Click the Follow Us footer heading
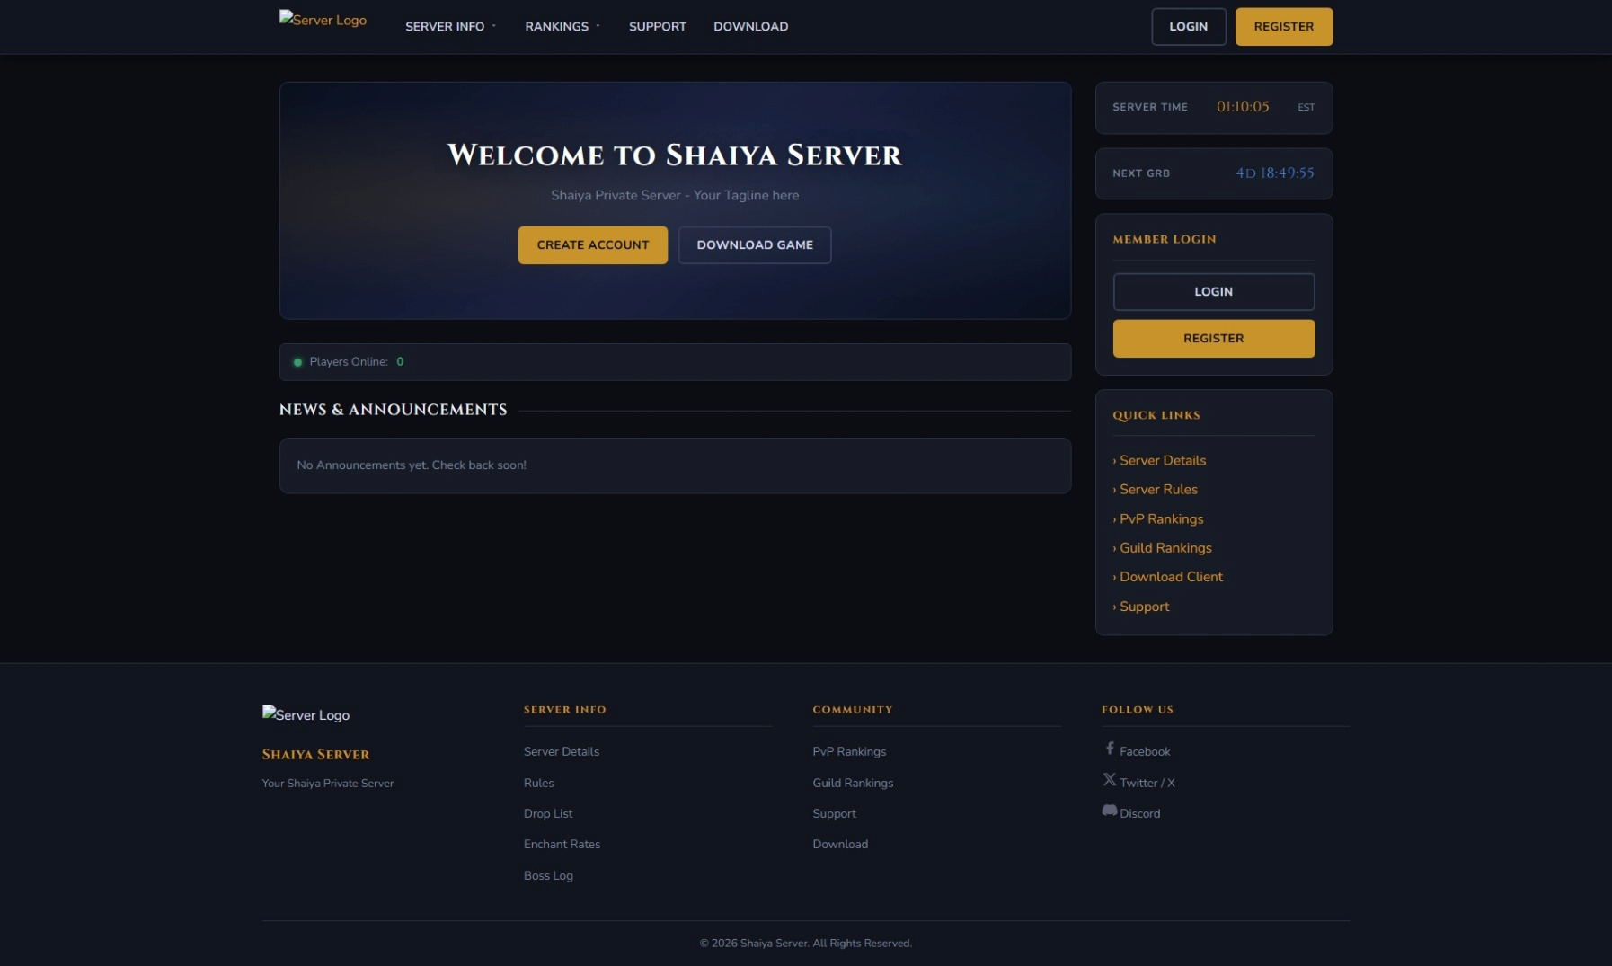 (x=1138, y=710)
